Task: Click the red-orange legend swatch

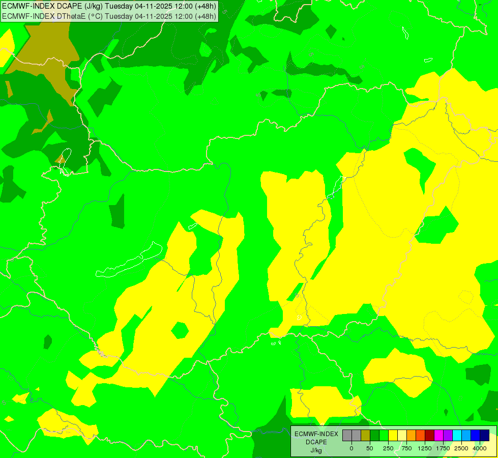Action: (420, 436)
